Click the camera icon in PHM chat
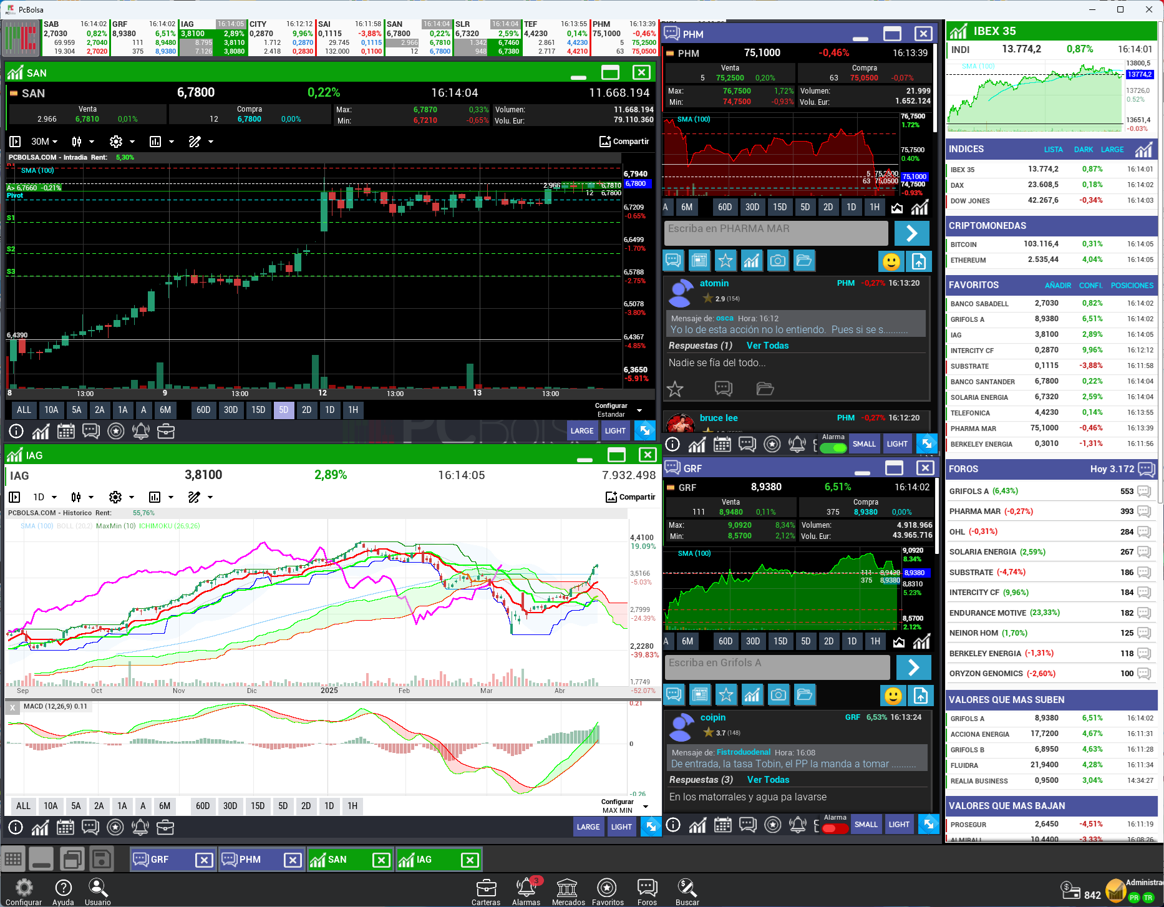The width and height of the screenshot is (1164, 907). coord(778,261)
